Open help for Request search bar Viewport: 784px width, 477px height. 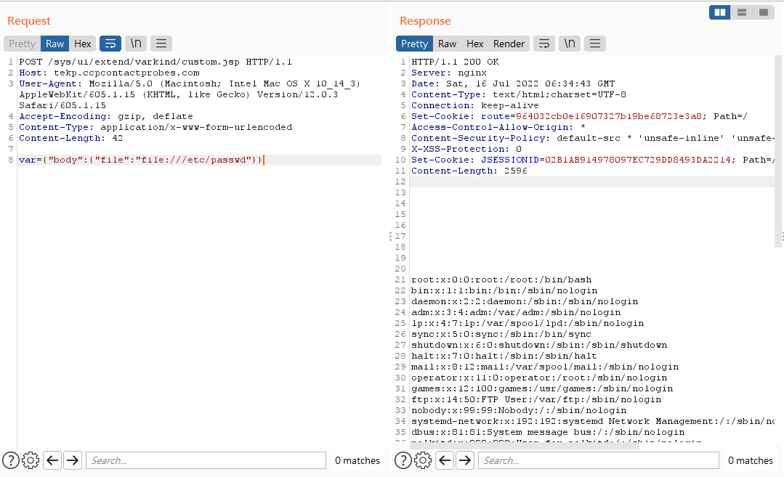(x=11, y=460)
